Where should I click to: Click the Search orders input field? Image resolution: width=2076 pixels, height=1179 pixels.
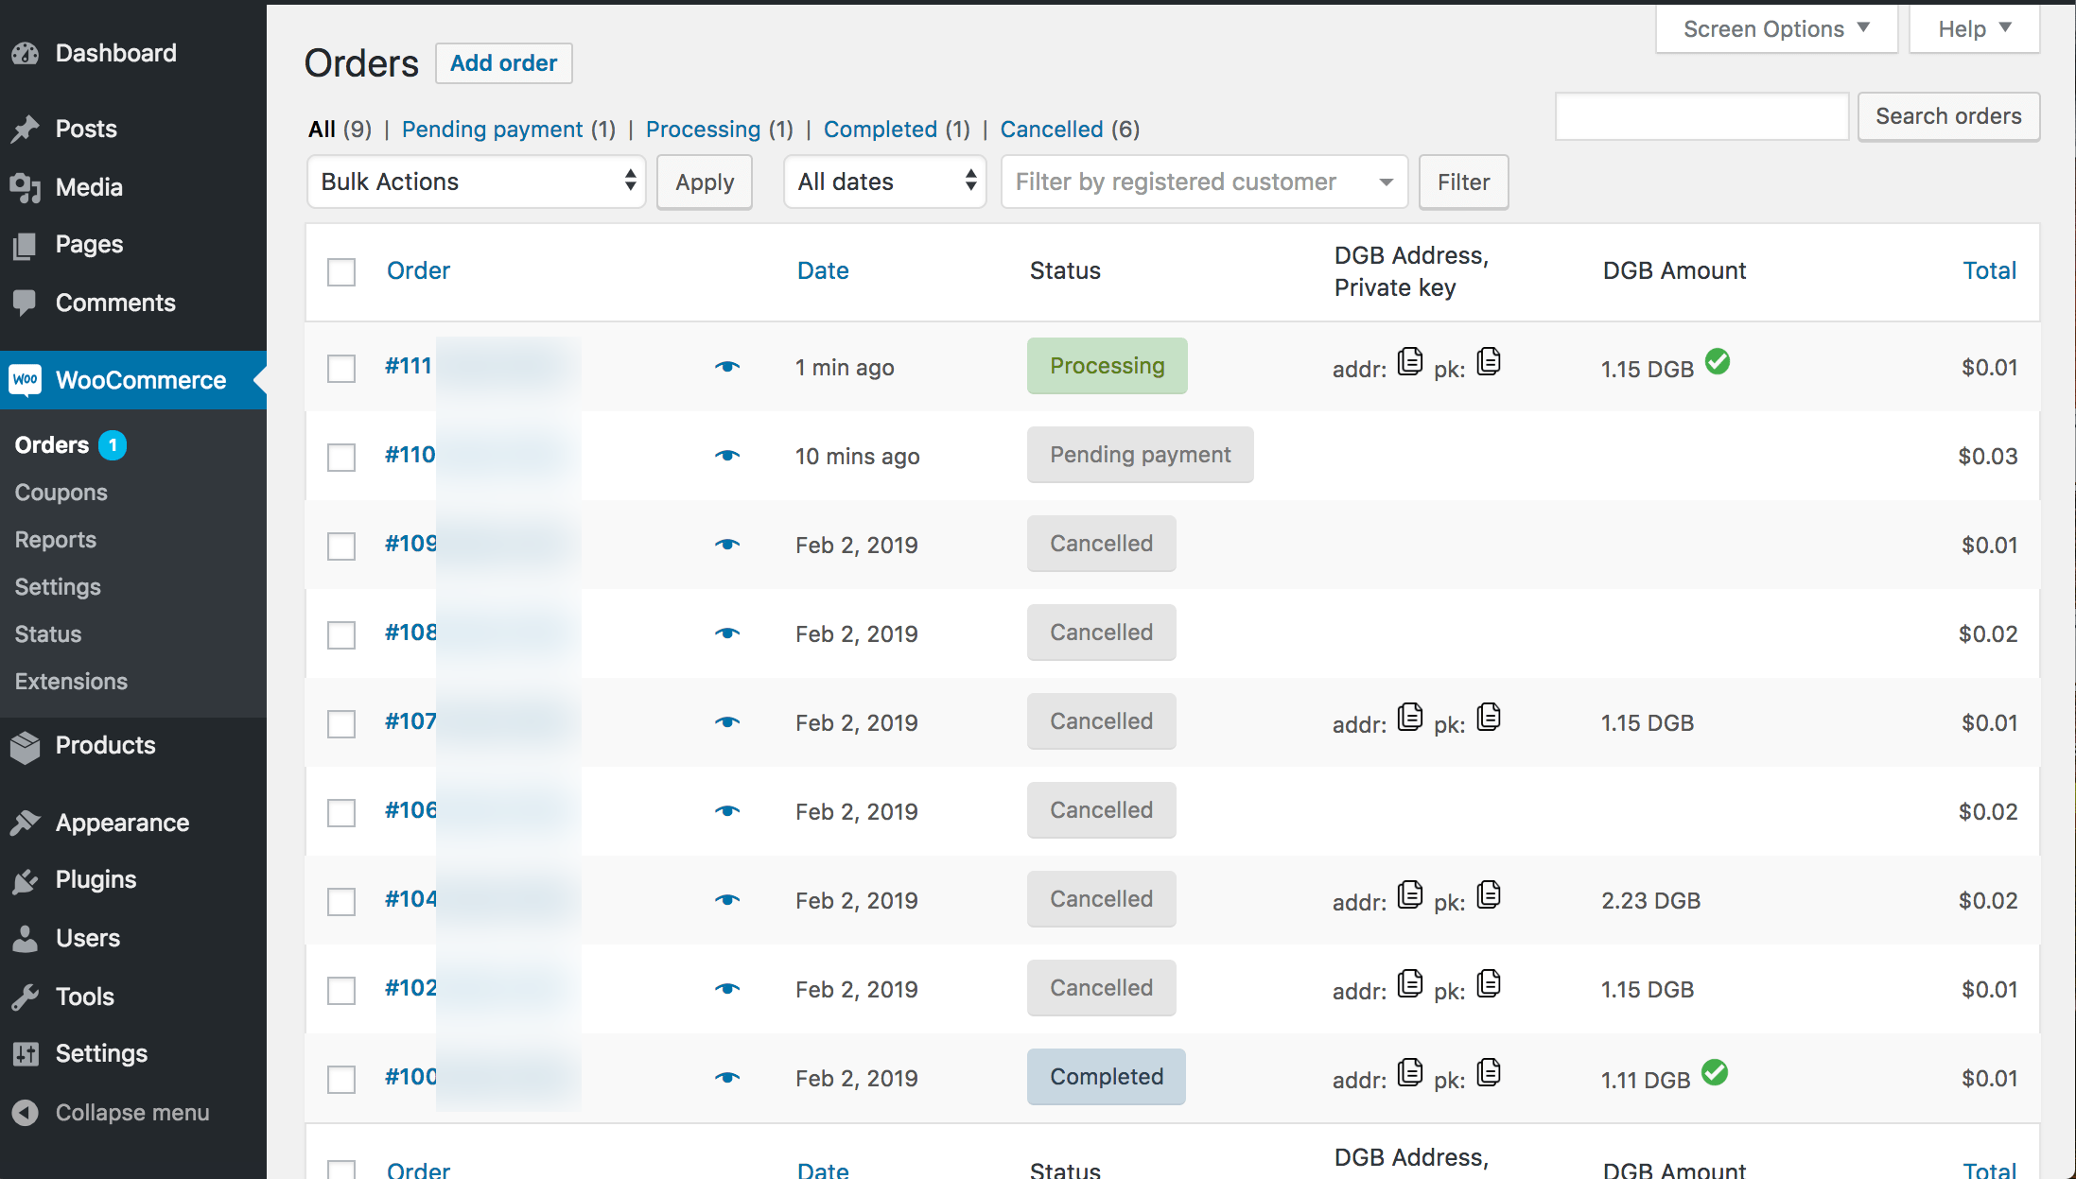click(1700, 117)
